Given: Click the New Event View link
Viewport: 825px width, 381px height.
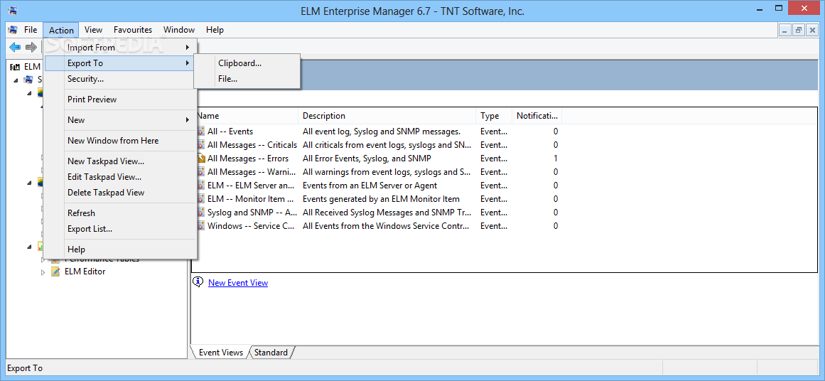Looking at the screenshot, I should 238,283.
